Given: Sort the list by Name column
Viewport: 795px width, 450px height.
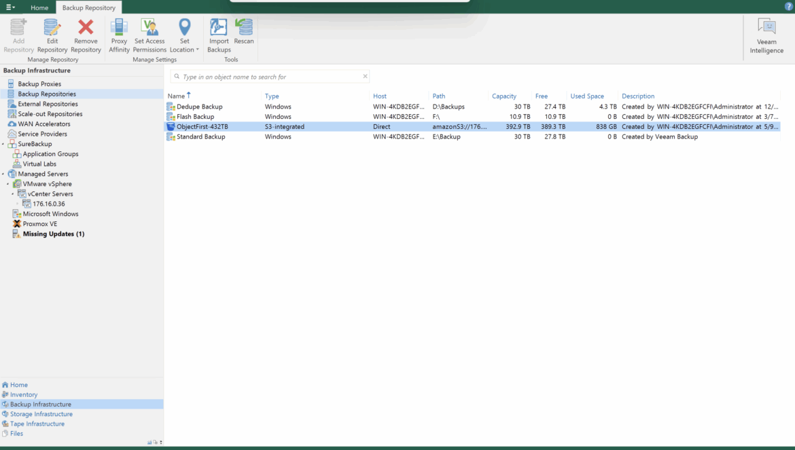Looking at the screenshot, I should [177, 96].
